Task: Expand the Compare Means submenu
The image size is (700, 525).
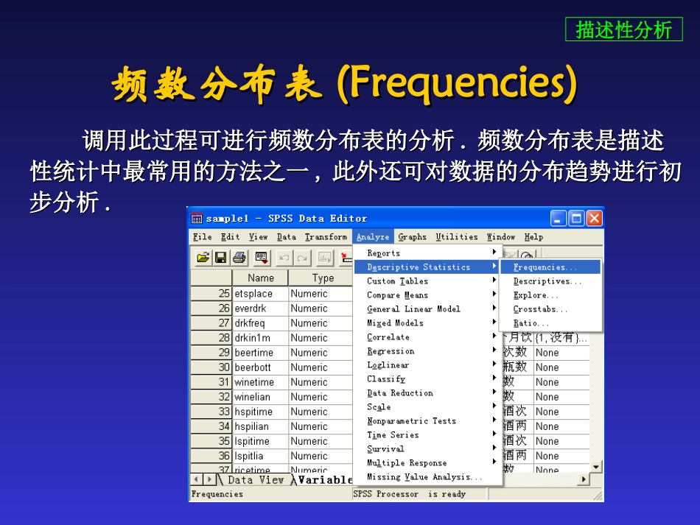Action: (428, 295)
